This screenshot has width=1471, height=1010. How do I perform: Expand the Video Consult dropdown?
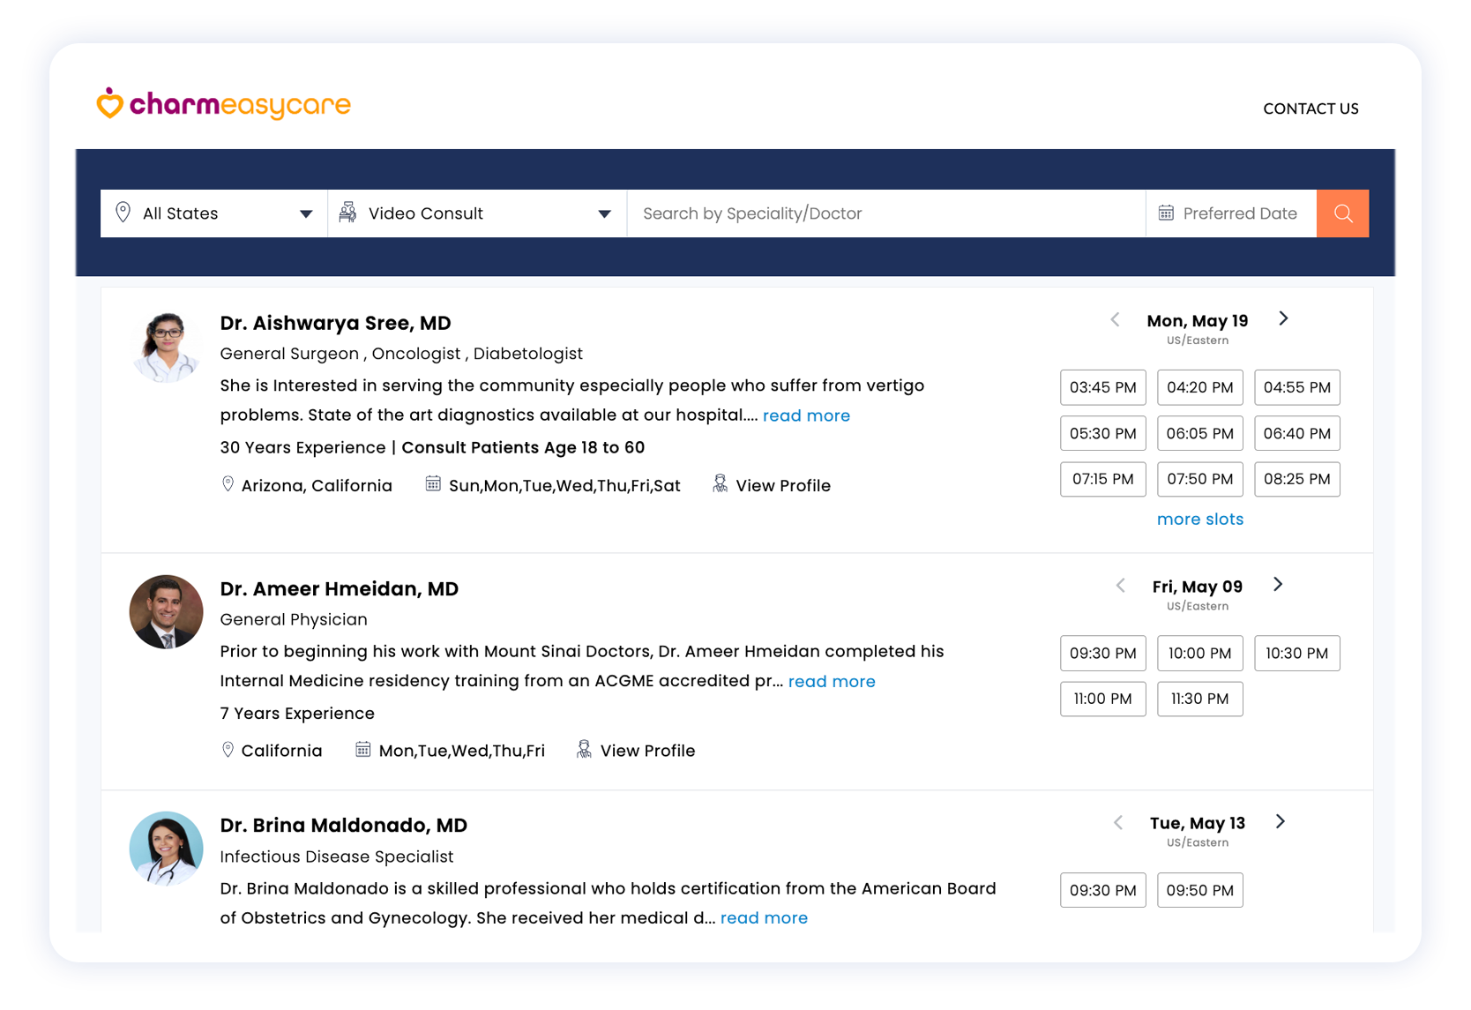604,213
